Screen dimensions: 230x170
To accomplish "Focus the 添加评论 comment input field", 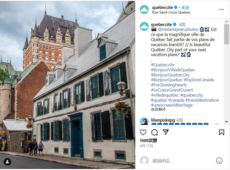I will pyautogui.click(x=182, y=161).
